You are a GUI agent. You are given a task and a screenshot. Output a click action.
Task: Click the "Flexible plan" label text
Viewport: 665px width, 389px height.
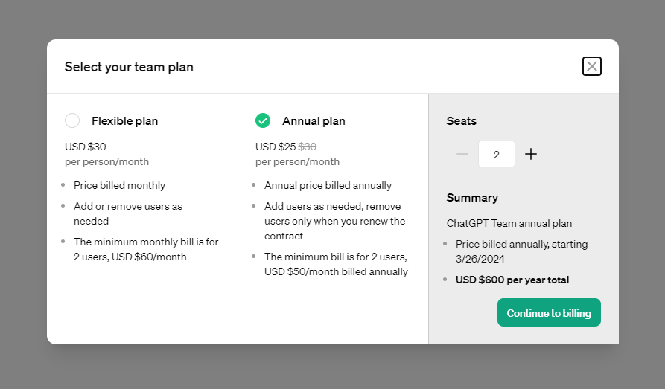pyautogui.click(x=124, y=120)
